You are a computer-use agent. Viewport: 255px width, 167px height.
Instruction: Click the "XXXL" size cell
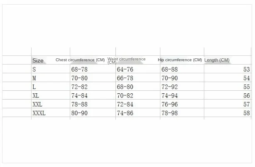click(39, 113)
